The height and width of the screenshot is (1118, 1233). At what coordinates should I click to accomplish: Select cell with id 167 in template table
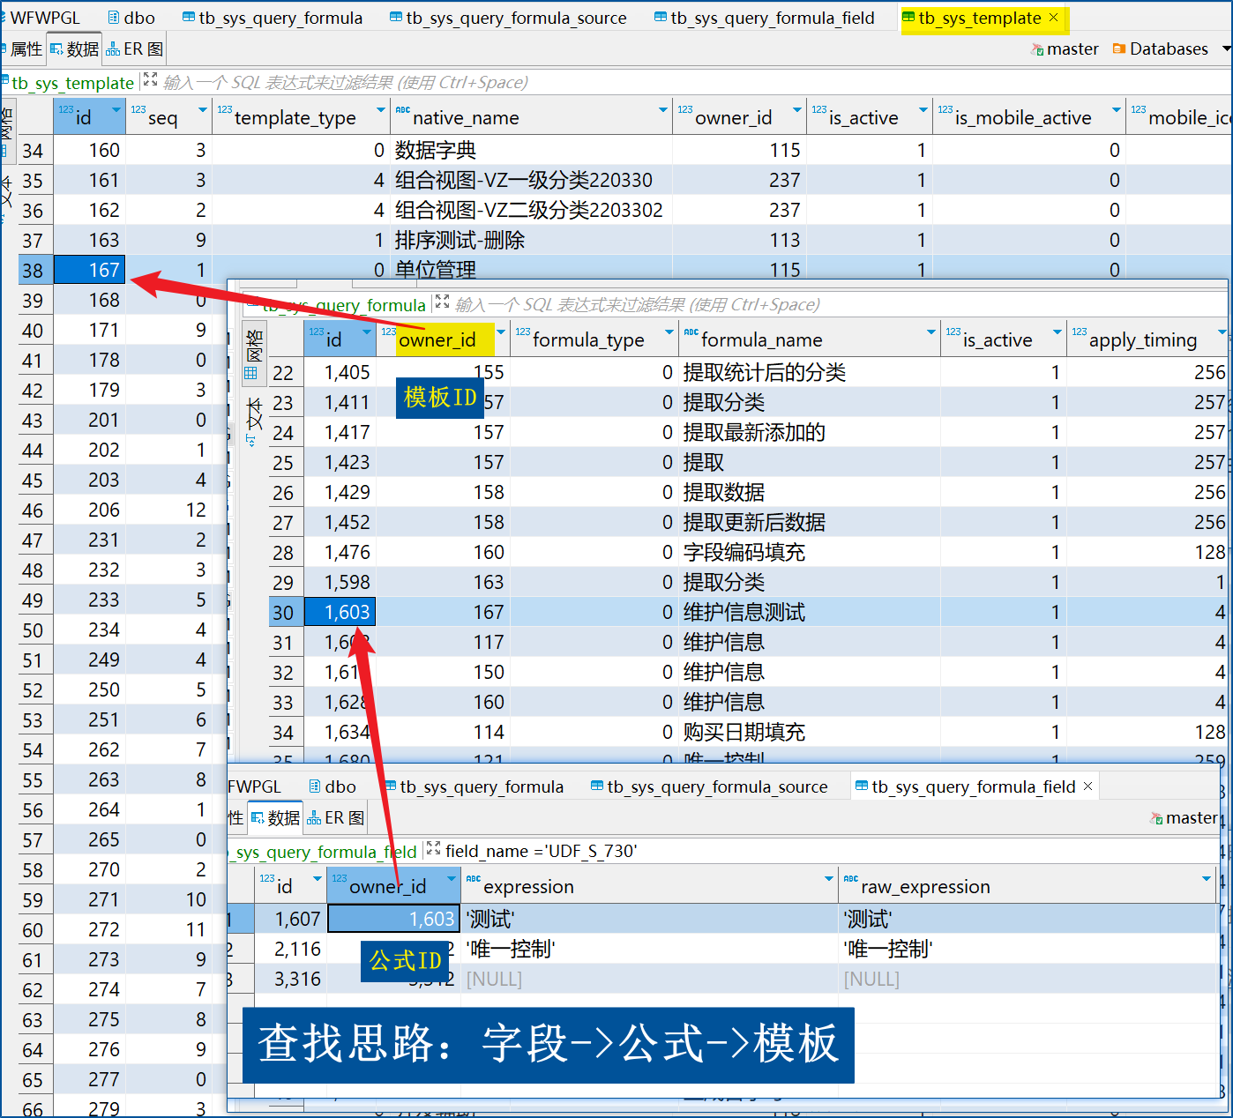(90, 270)
